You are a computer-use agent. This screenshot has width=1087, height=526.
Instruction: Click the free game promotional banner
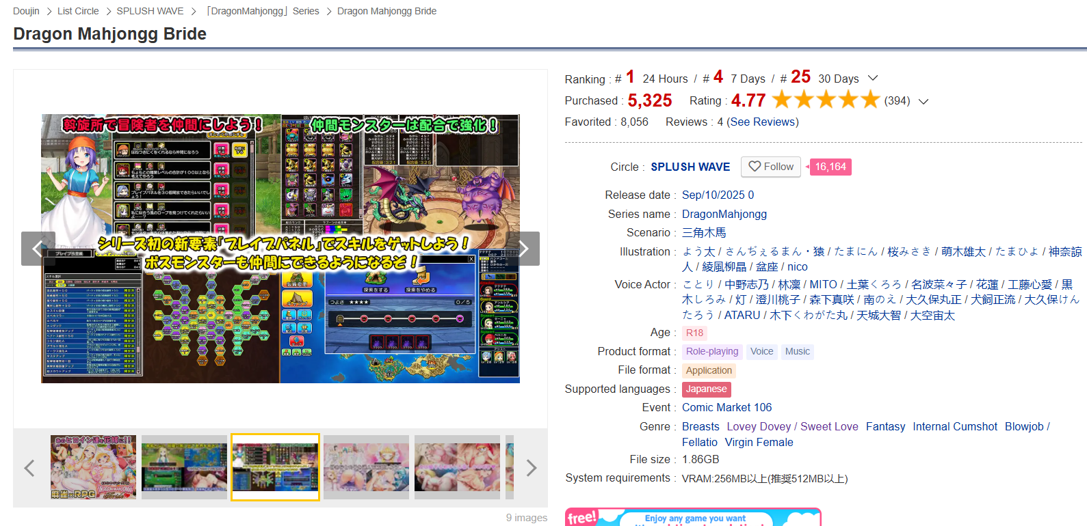point(693,517)
